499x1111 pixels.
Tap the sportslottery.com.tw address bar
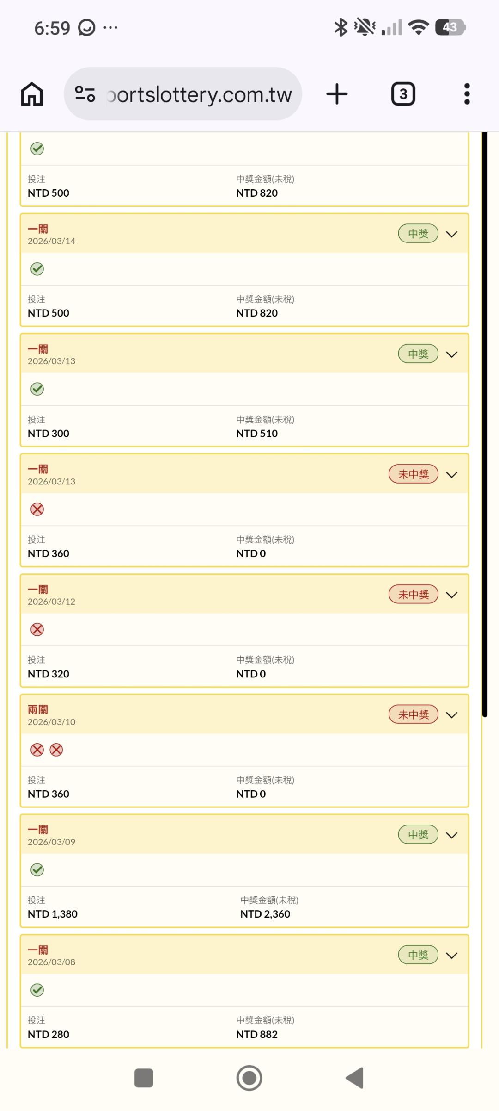(x=199, y=94)
